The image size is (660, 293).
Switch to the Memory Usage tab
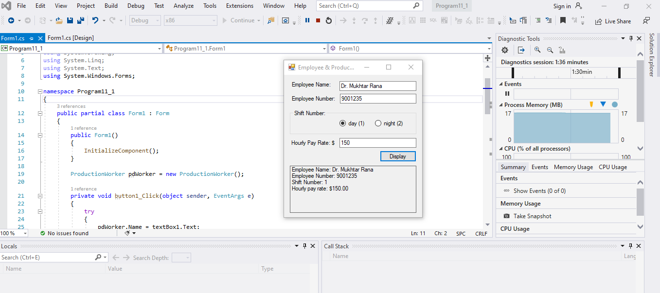point(573,167)
